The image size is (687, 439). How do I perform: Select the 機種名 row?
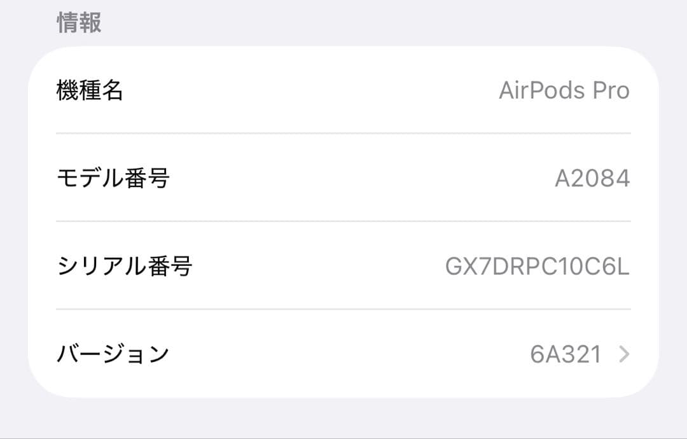click(343, 91)
